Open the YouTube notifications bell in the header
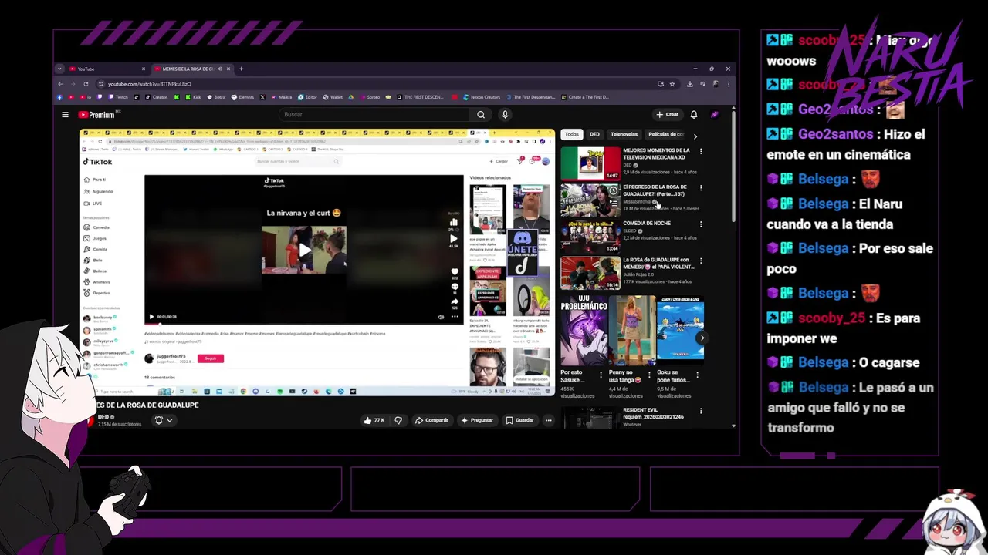988x555 pixels. [x=694, y=115]
